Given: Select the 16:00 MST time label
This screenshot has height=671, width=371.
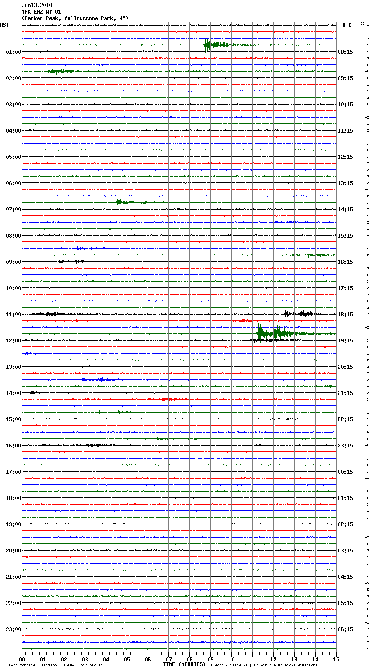Looking at the screenshot, I should click(x=13, y=446).
